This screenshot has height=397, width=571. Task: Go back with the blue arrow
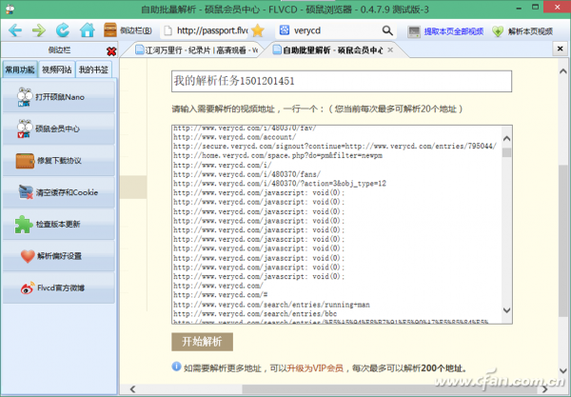15,30
